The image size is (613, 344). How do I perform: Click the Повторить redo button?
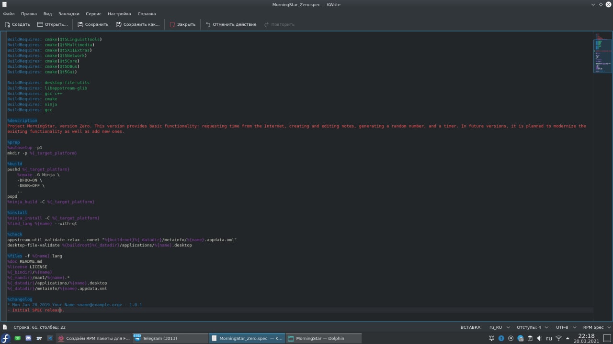[279, 24]
